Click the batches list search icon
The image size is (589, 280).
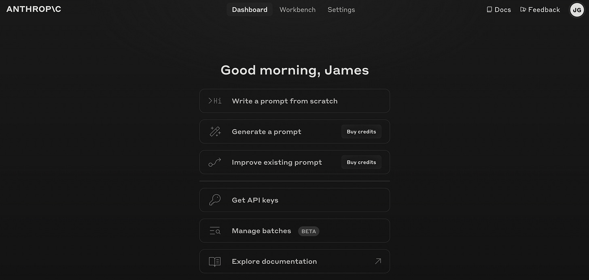[215, 231]
